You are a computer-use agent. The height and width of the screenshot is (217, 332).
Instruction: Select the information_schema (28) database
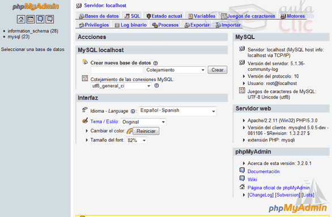tap(33, 31)
